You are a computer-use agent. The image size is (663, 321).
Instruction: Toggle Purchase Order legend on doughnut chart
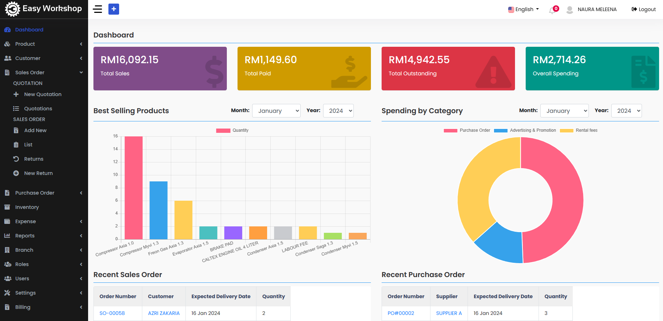pyautogui.click(x=467, y=130)
